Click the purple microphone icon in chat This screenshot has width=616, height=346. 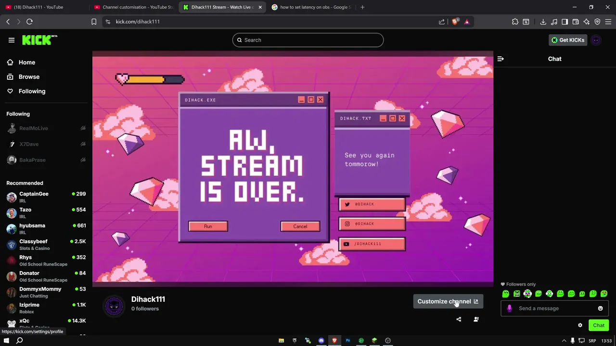click(509, 309)
